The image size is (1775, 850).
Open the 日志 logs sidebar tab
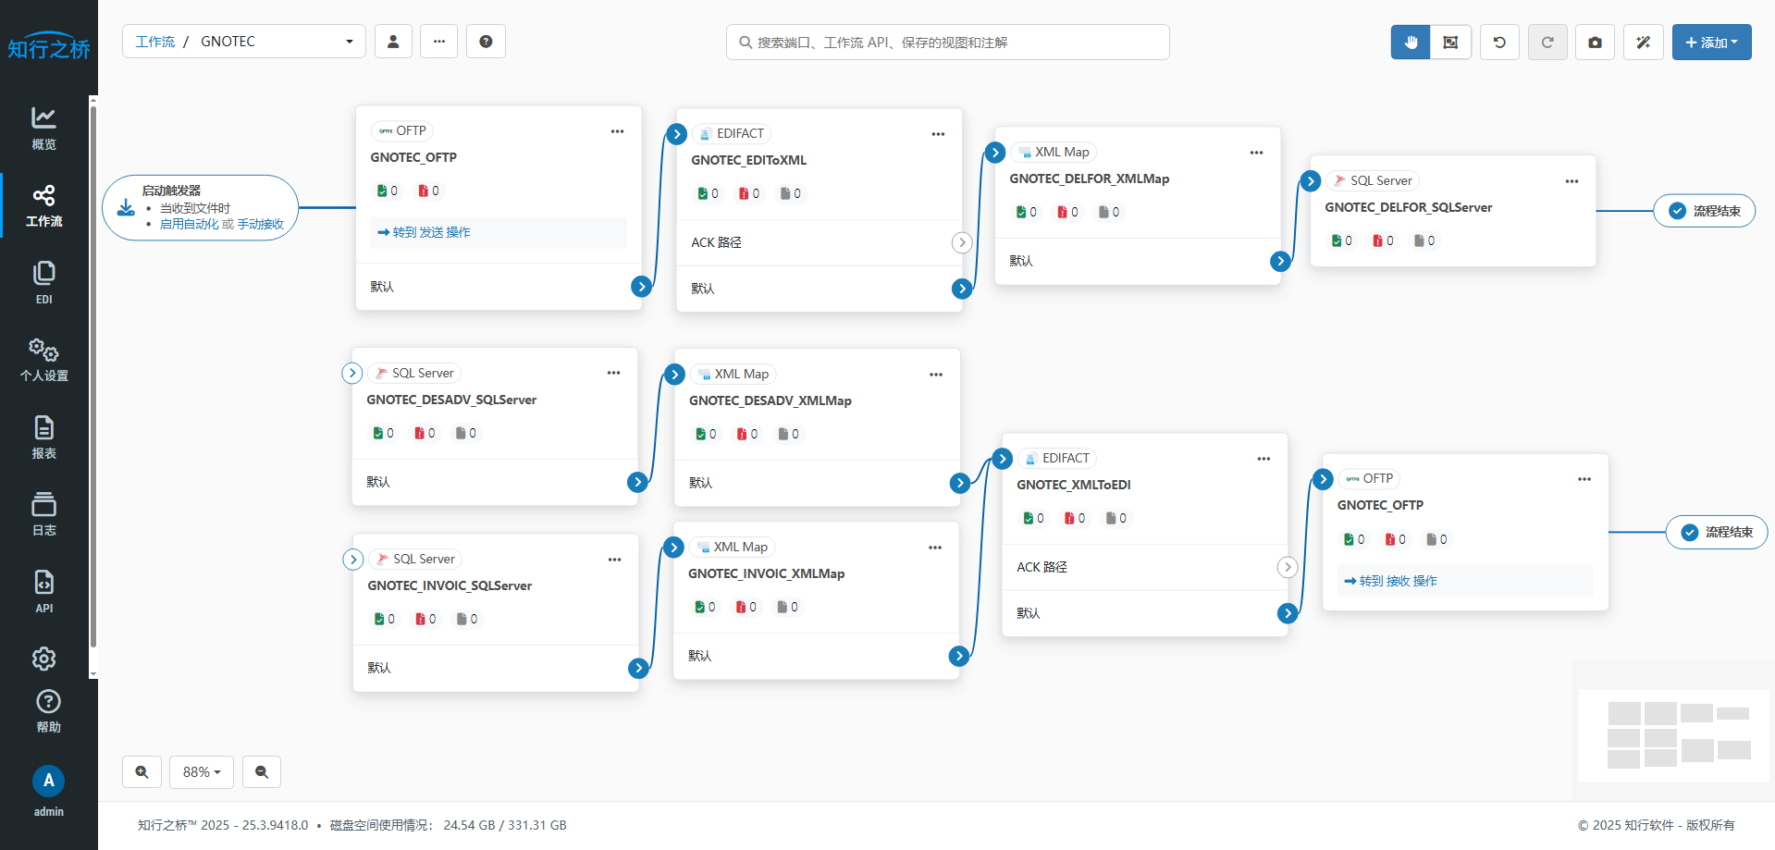(43, 514)
